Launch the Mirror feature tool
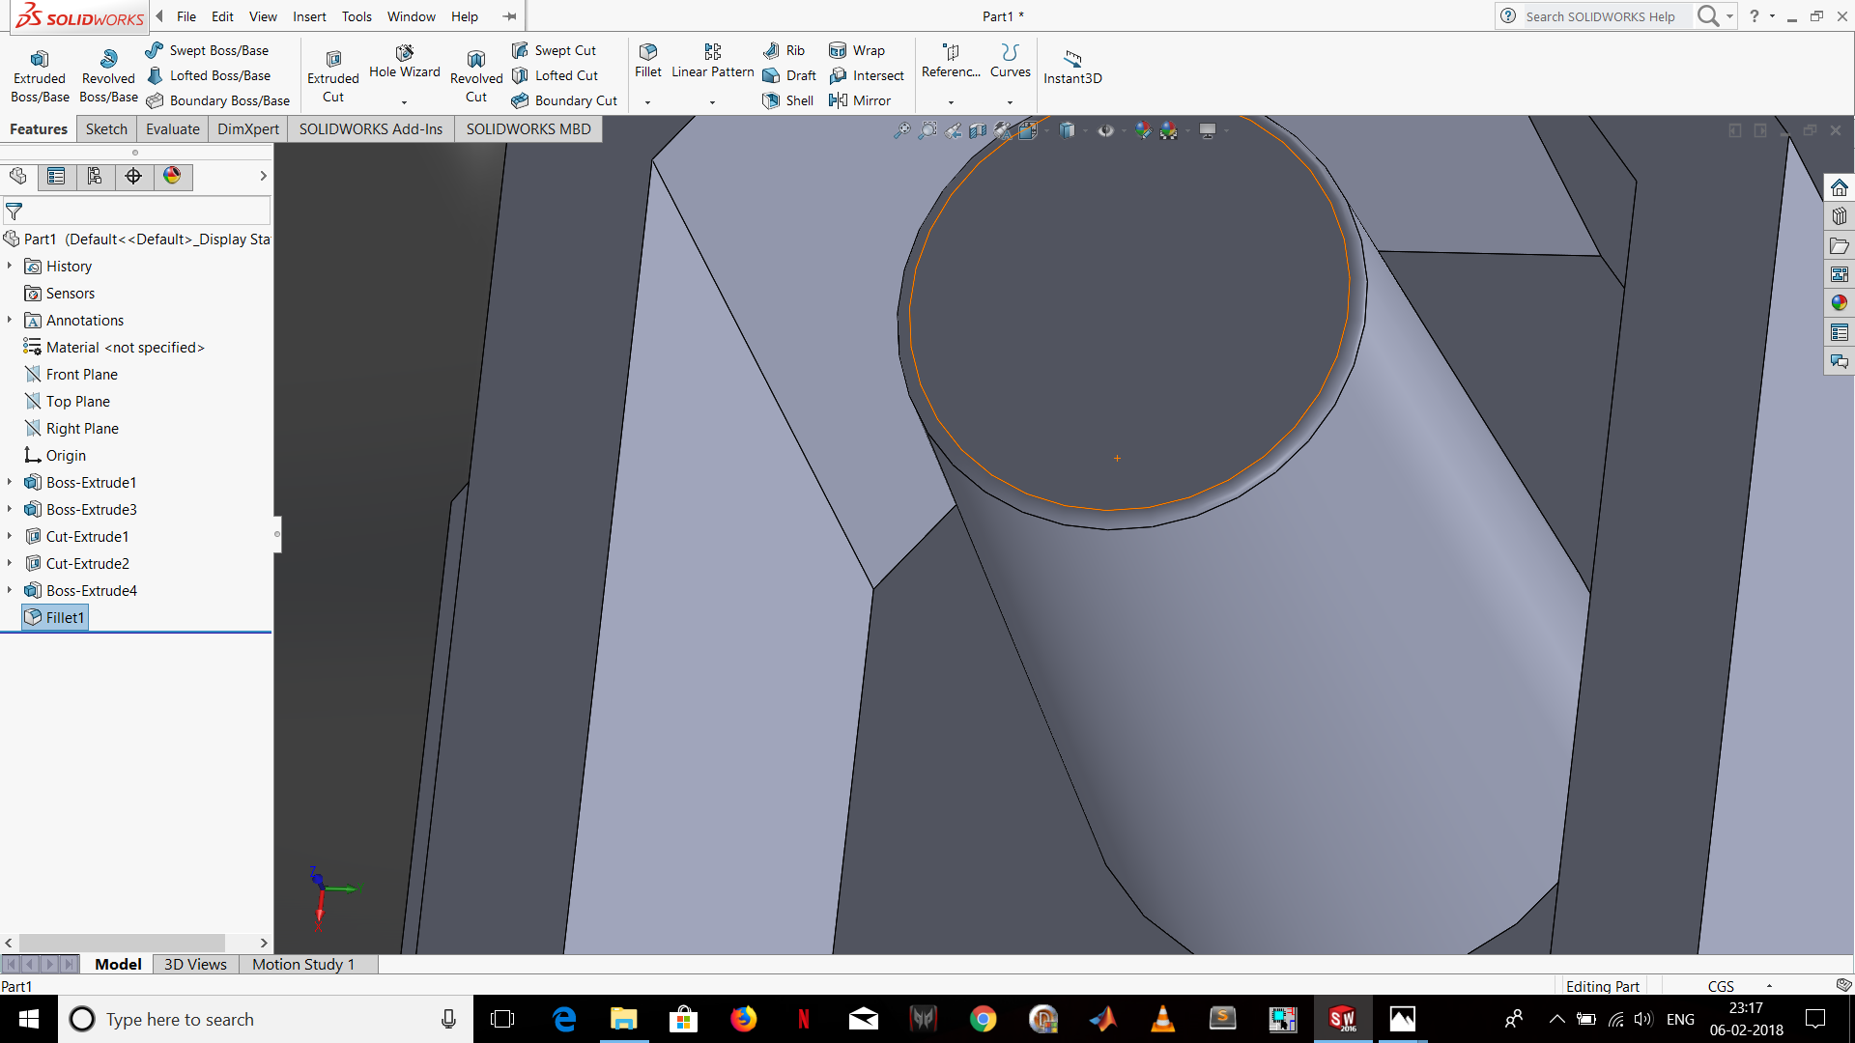The height and width of the screenshot is (1043, 1855). tap(861, 100)
